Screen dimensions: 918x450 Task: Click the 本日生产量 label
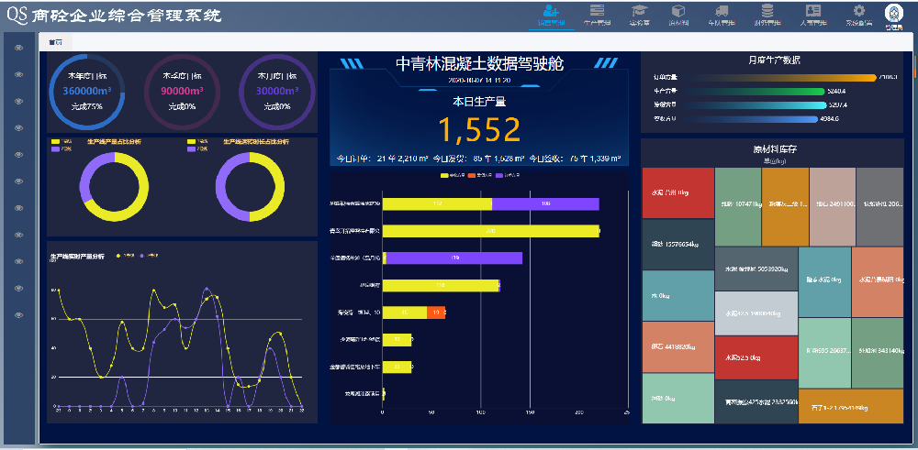(479, 102)
